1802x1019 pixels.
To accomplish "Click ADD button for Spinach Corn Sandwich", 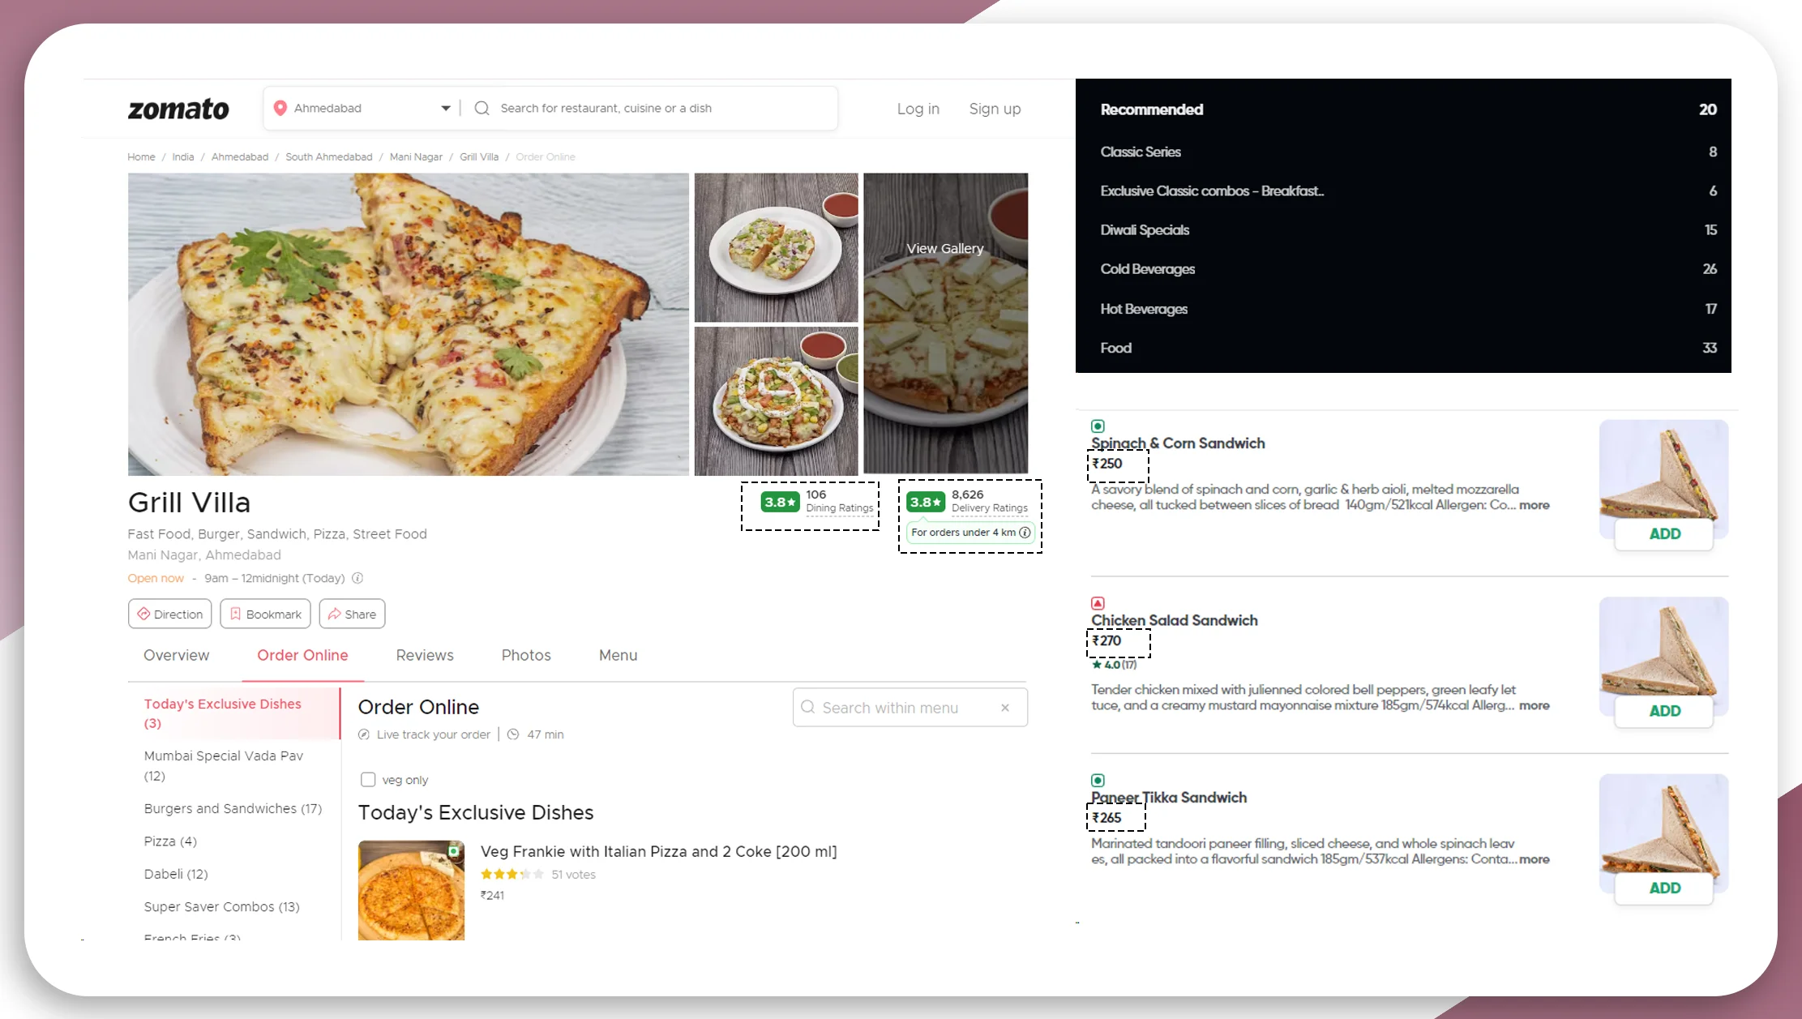I will [1665, 533].
